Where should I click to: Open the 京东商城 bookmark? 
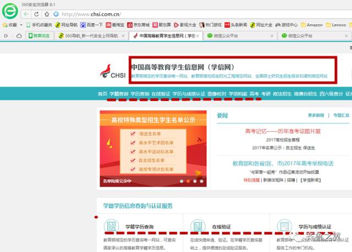coord(138,25)
